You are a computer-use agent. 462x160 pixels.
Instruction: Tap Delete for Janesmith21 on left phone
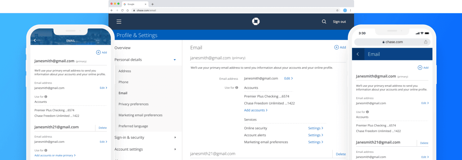(103, 128)
